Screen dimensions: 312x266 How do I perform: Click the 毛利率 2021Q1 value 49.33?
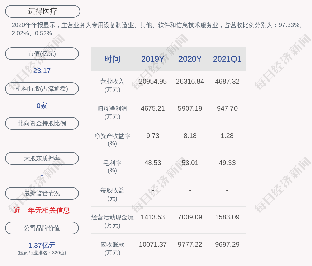click(x=227, y=163)
